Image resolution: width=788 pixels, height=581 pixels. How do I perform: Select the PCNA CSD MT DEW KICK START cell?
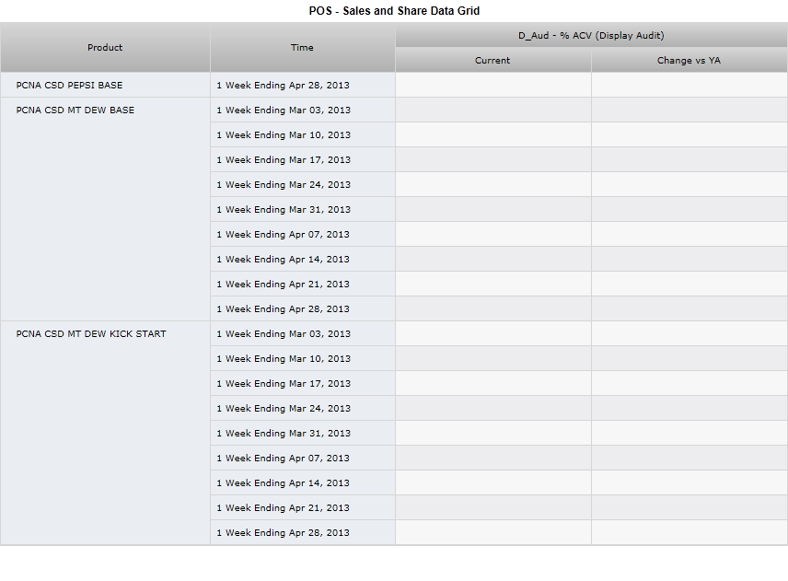(105, 433)
